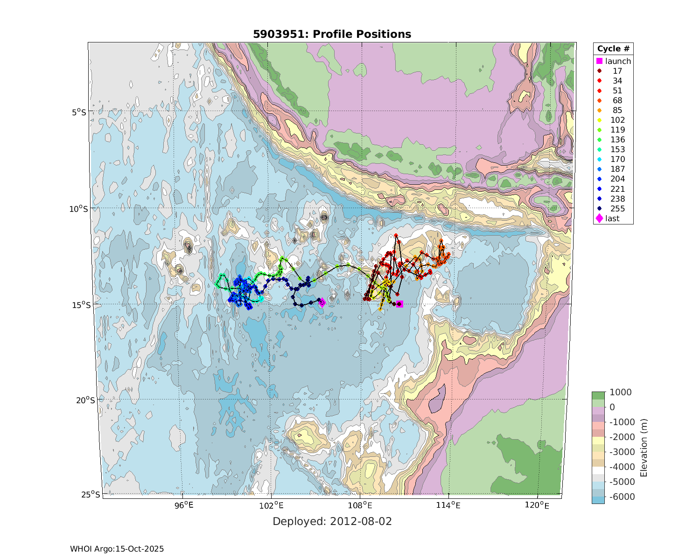Click the magenta launch square on the map
Image resolution: width=700 pixels, height=560 pixels.
(399, 304)
